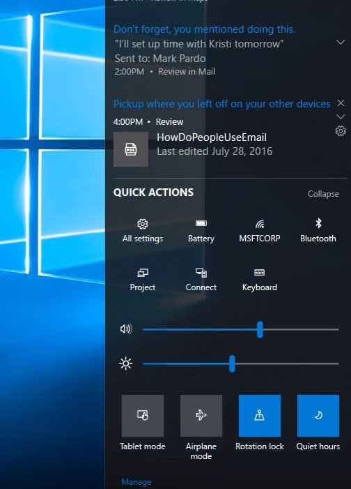
Task: Expand the Mark Pardo reminder notification
Action: (x=341, y=42)
